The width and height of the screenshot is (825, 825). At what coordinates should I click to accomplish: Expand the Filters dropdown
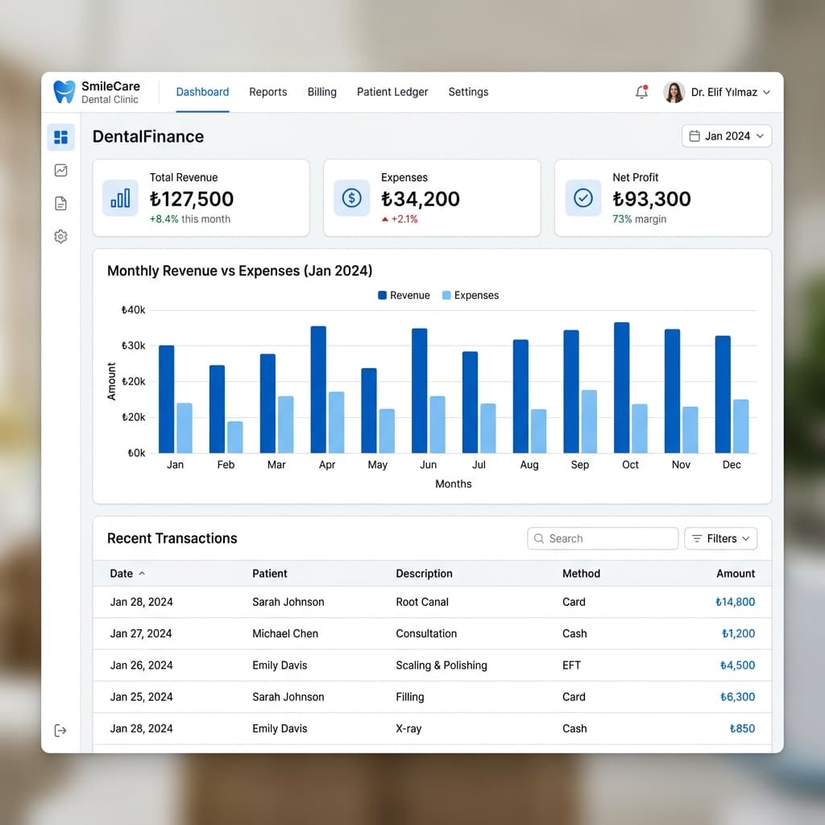tap(720, 538)
